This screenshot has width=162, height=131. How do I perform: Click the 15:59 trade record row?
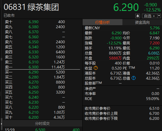pyautogui.click(x=42, y=129)
